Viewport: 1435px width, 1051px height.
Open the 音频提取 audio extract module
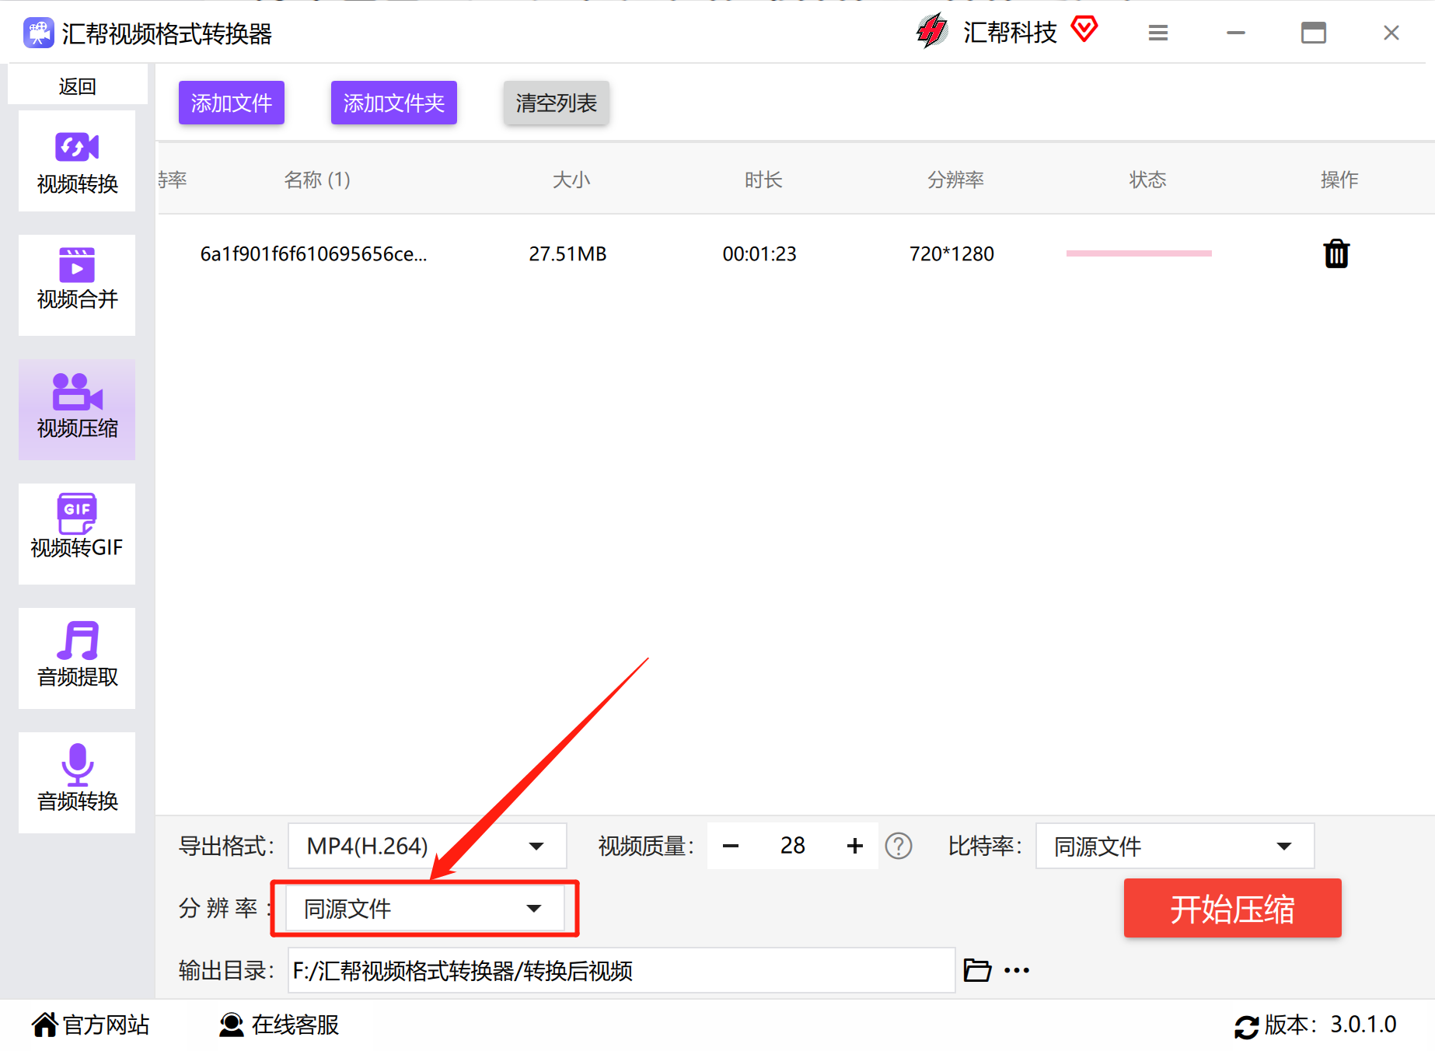point(77,658)
